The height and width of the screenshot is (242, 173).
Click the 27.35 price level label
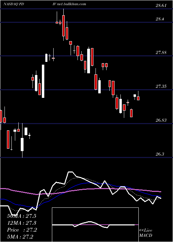tap(161, 86)
